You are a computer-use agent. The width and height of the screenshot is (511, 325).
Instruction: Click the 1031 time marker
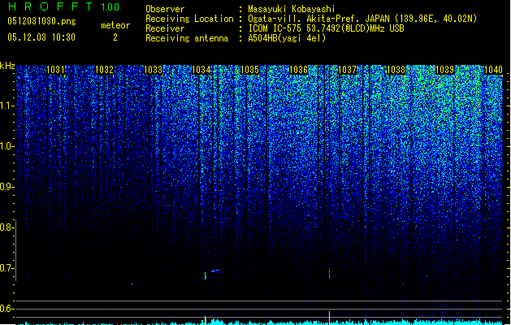tap(56, 69)
